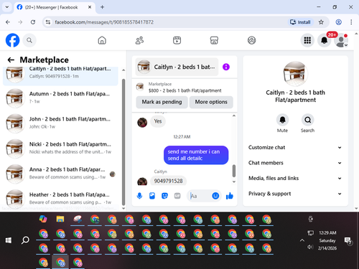Viewport: 359px width, 269px height.
Task: Open the Marketplace storefront icon
Action: coord(214,40)
